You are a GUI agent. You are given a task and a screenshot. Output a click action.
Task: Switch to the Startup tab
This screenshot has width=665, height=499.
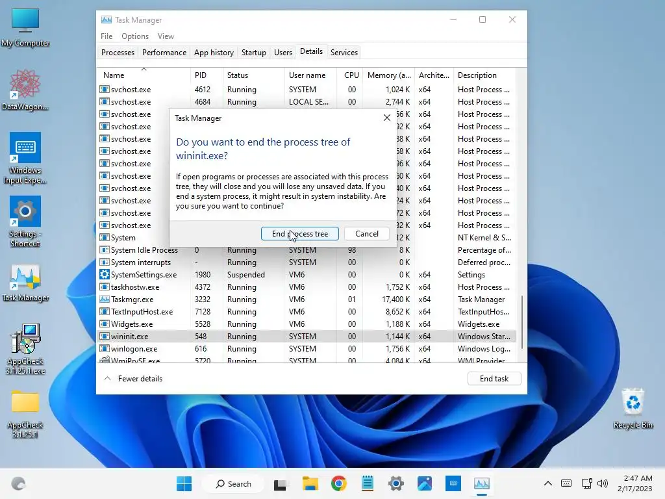coord(254,53)
